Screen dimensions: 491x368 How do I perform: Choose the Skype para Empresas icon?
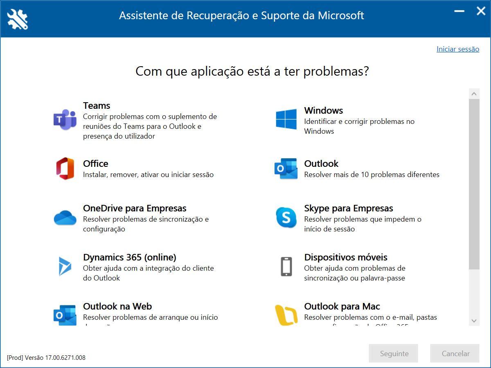click(x=286, y=218)
